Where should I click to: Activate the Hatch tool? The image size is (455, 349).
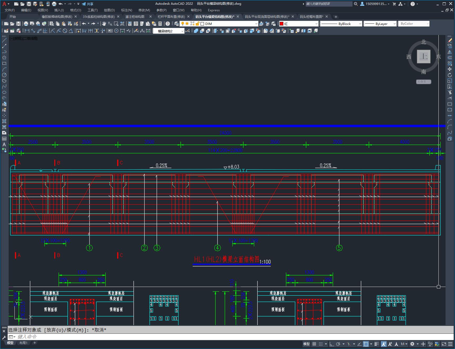[x=4, y=121]
